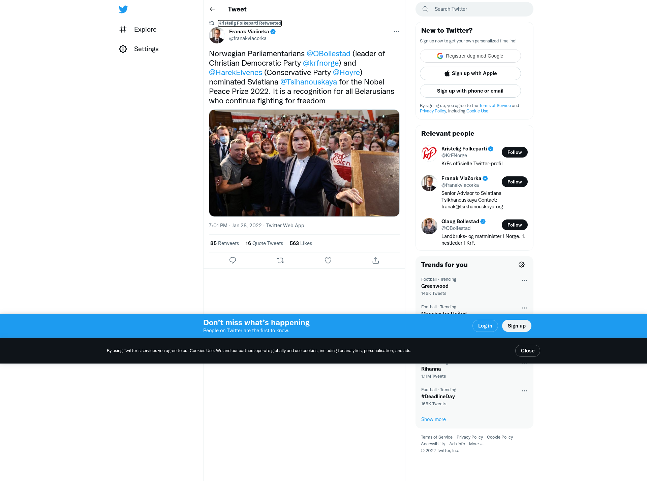
Task: Close the cookie notice banner
Action: (528, 351)
